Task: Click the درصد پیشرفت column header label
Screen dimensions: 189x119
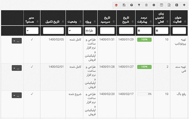Action: click(x=142, y=20)
